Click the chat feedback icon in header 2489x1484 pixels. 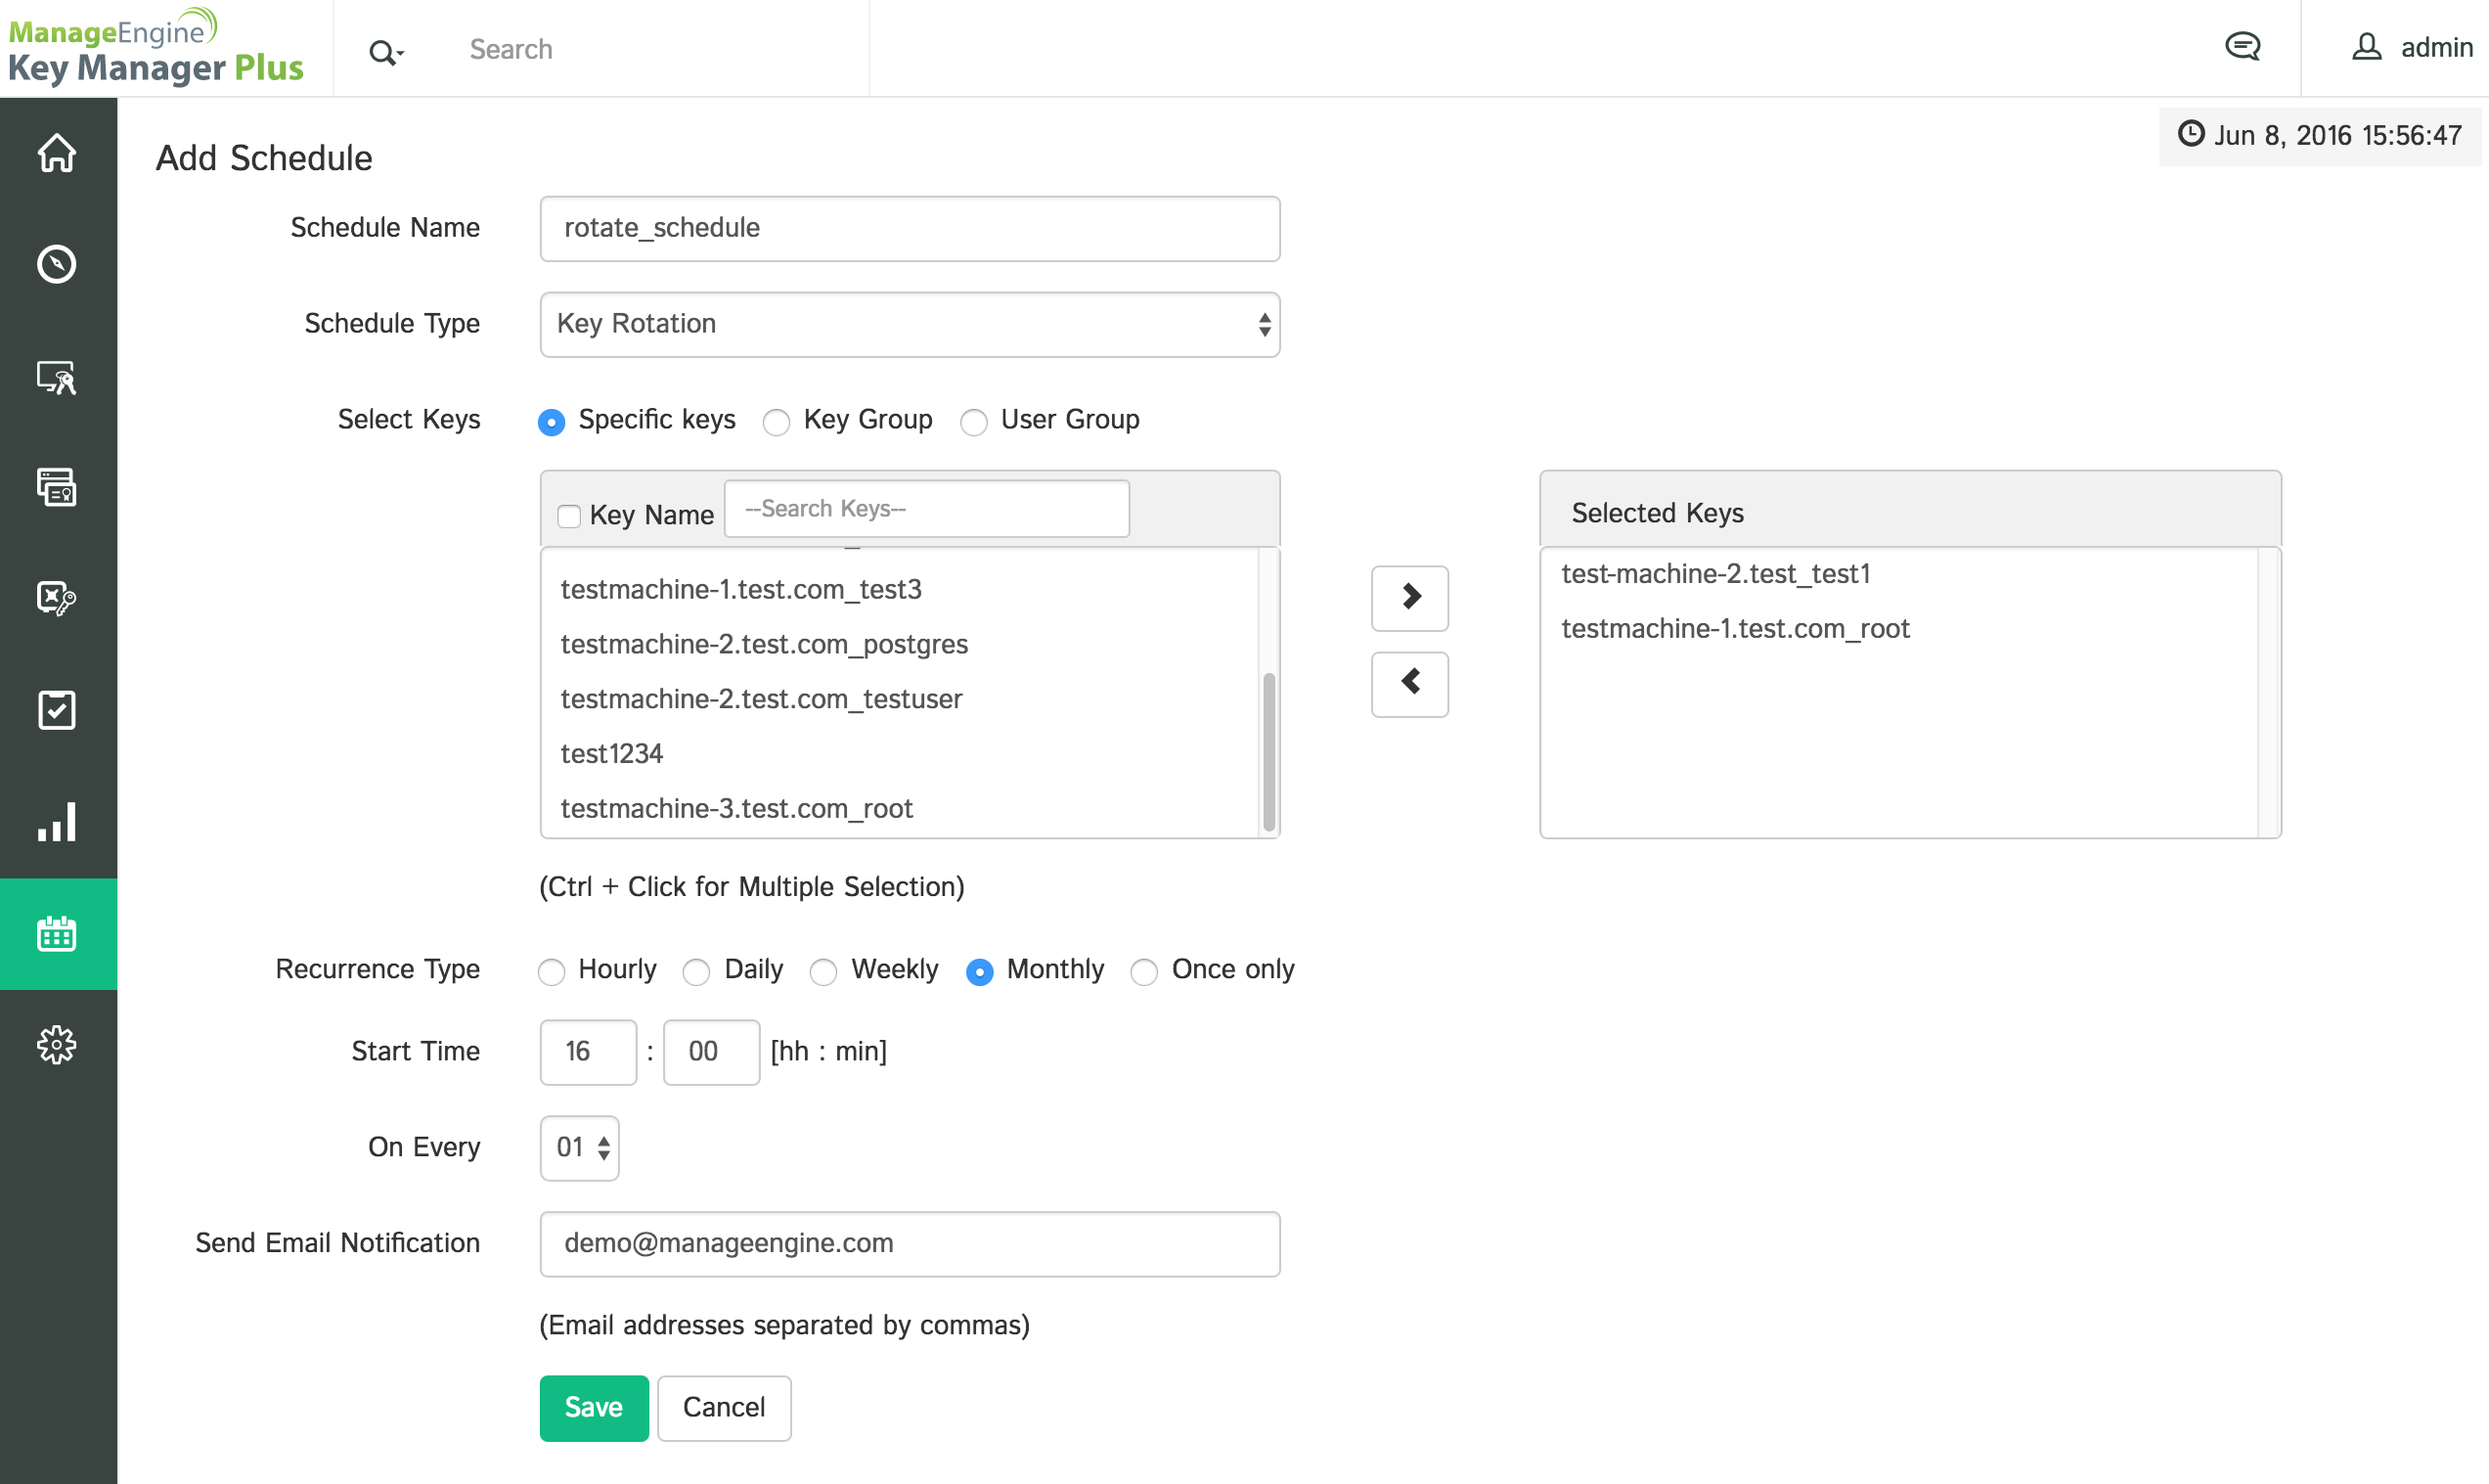pyautogui.click(x=2243, y=47)
